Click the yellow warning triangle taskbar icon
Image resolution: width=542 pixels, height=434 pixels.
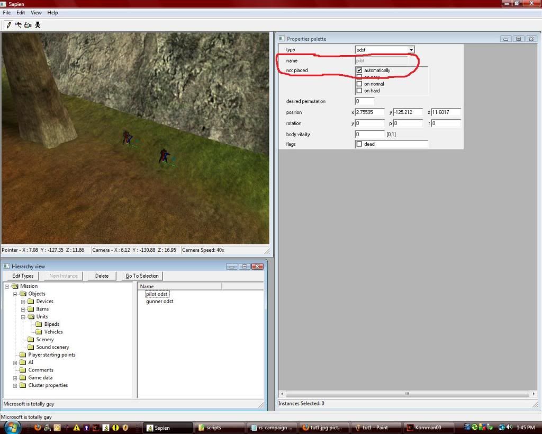pyautogui.click(x=76, y=428)
